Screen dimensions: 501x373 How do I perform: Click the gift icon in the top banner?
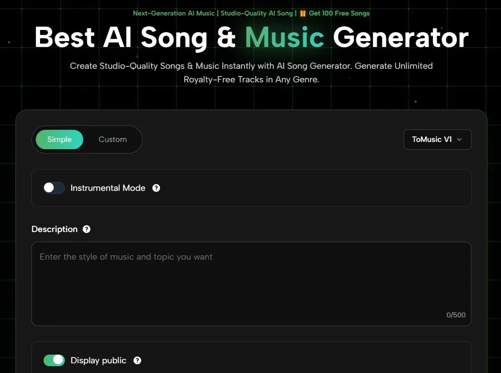pyautogui.click(x=303, y=13)
